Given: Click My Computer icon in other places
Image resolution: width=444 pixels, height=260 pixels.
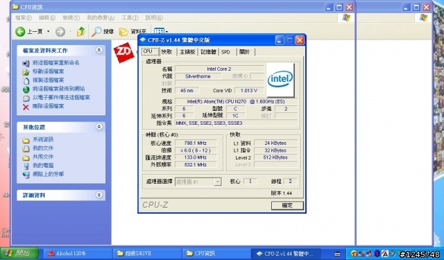Looking at the screenshot, I should coord(26,166).
